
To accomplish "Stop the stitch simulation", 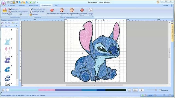I will tap(142, 90).
